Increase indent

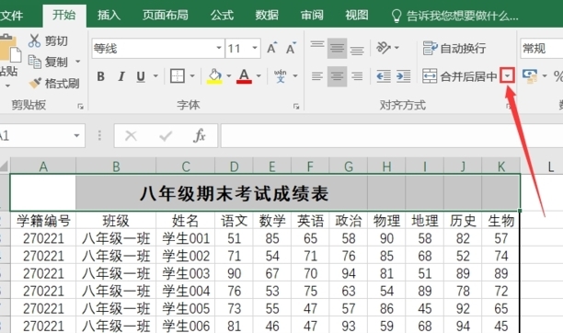point(404,76)
